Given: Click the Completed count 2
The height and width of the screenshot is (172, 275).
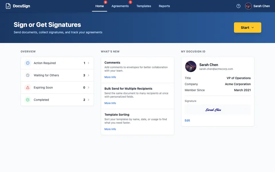Looking at the screenshot, I should click(84, 100).
